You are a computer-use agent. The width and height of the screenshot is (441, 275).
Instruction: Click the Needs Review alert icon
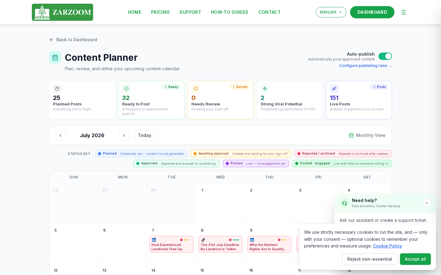pyautogui.click(x=196, y=89)
